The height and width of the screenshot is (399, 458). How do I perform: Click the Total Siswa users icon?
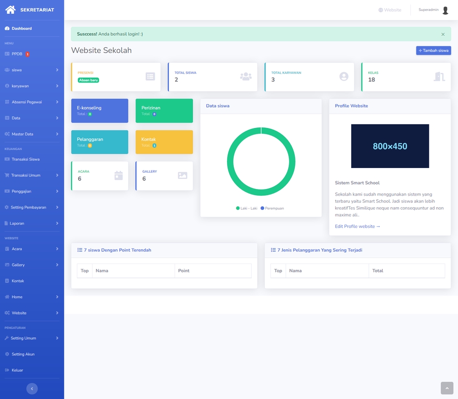[246, 76]
